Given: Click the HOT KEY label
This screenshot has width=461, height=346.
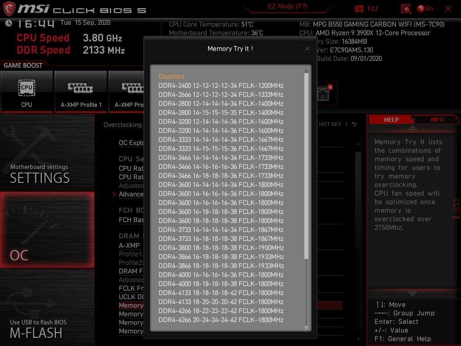Looking at the screenshot, I should click(x=330, y=124).
